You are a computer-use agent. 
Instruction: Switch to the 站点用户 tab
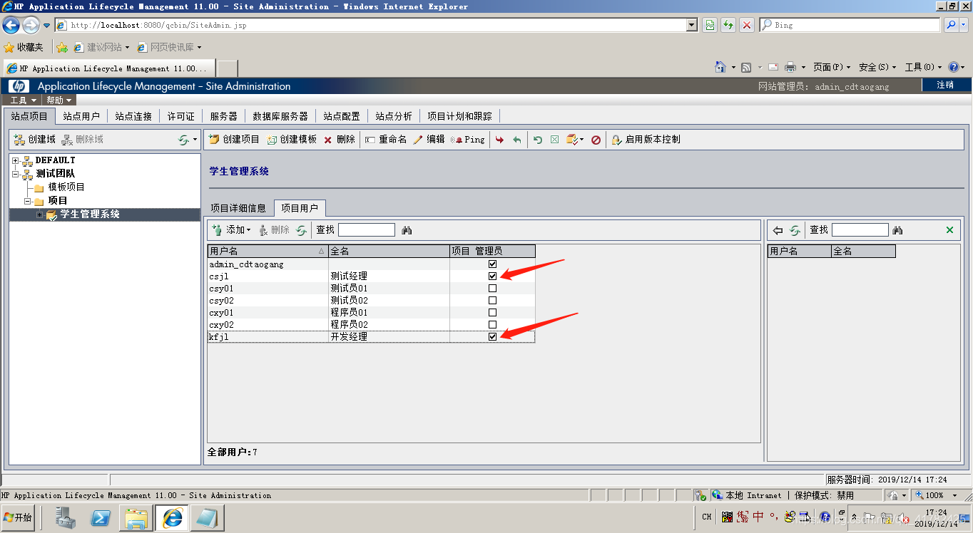(81, 116)
